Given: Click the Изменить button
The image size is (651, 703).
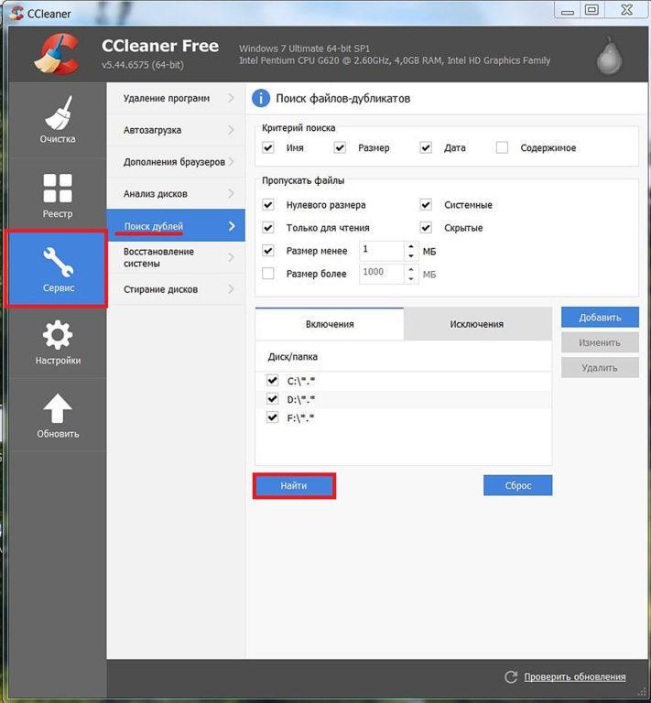Looking at the screenshot, I should 600,342.
